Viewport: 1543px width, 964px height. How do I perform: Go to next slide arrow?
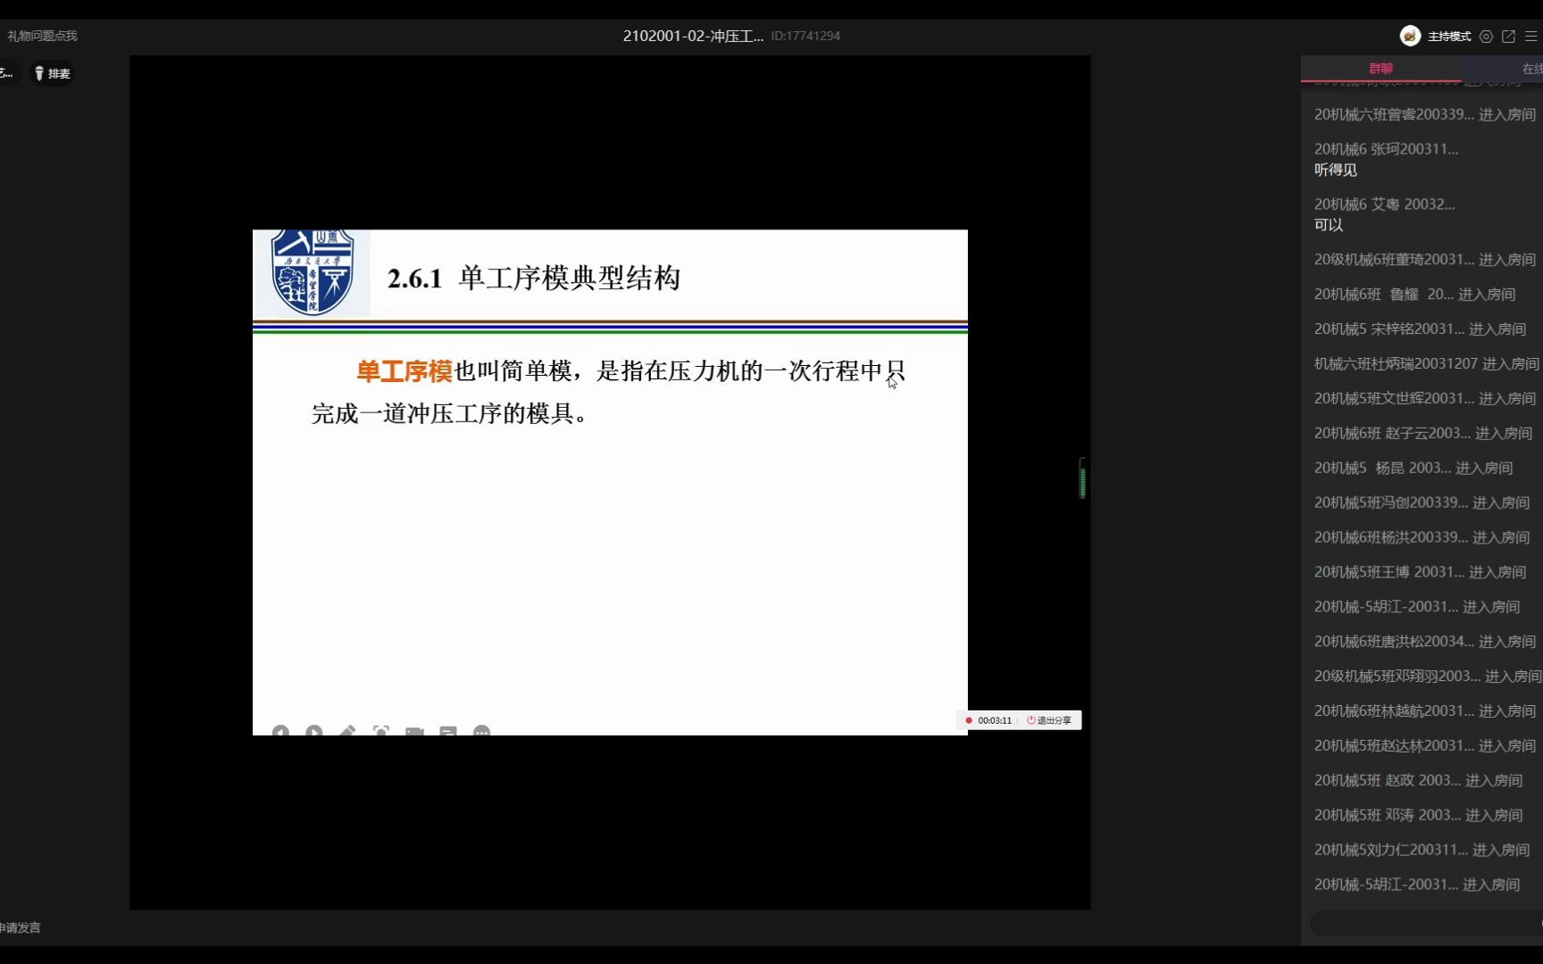point(314,732)
